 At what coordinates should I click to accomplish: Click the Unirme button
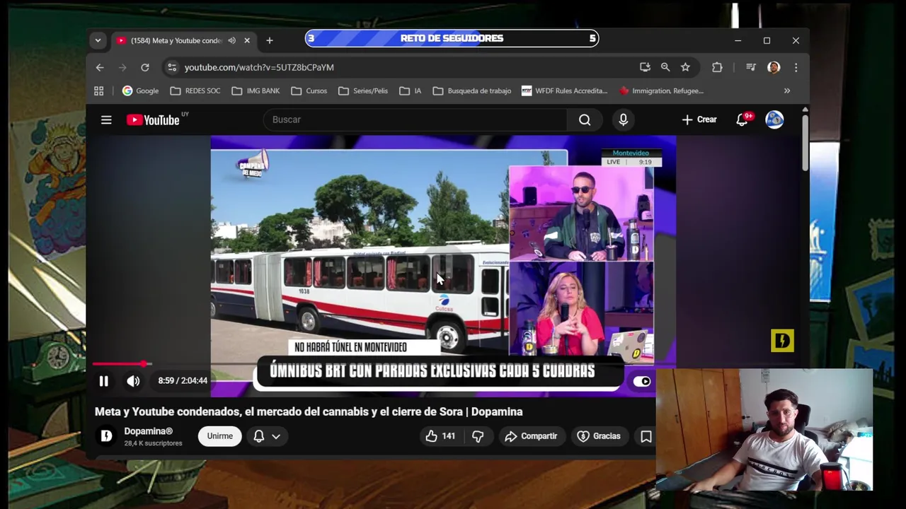pos(219,436)
